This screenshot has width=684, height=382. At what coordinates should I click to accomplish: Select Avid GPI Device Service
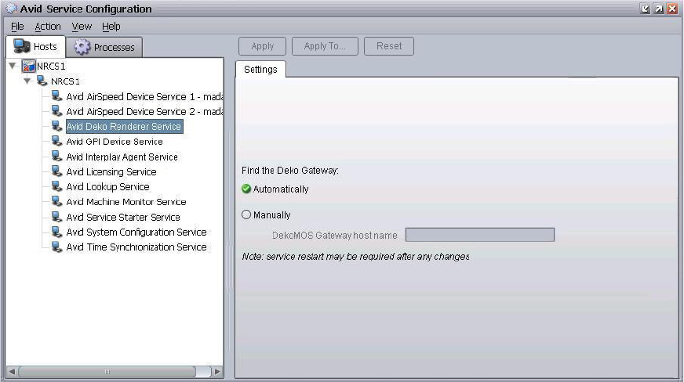115,142
